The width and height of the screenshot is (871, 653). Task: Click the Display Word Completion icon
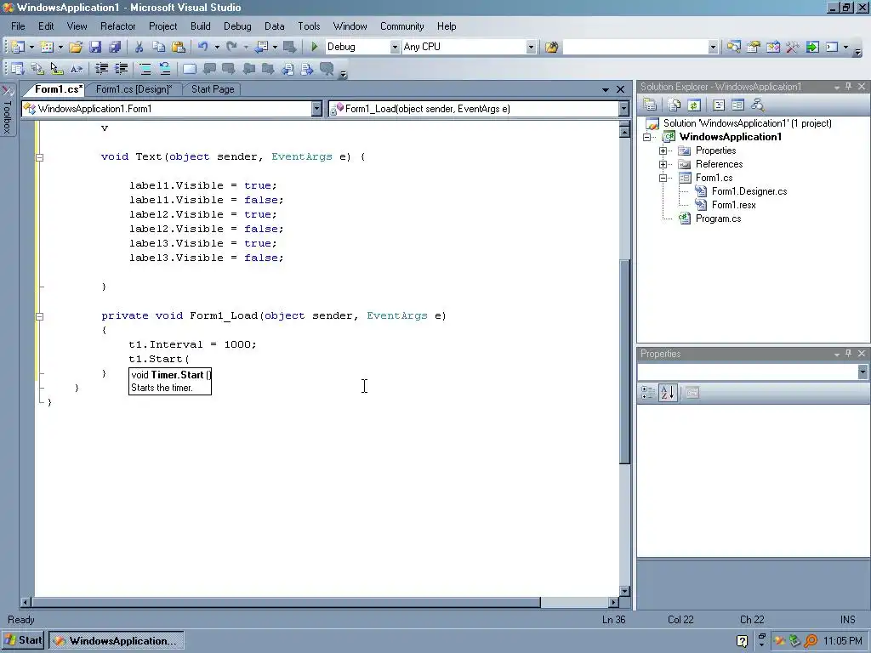[76, 69]
